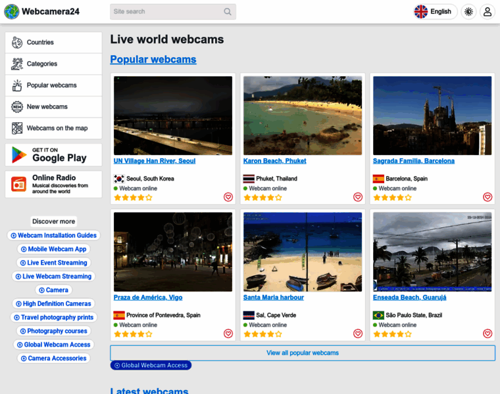Click the Webcamera24 globe logo
500x394 pixels.
12,11
